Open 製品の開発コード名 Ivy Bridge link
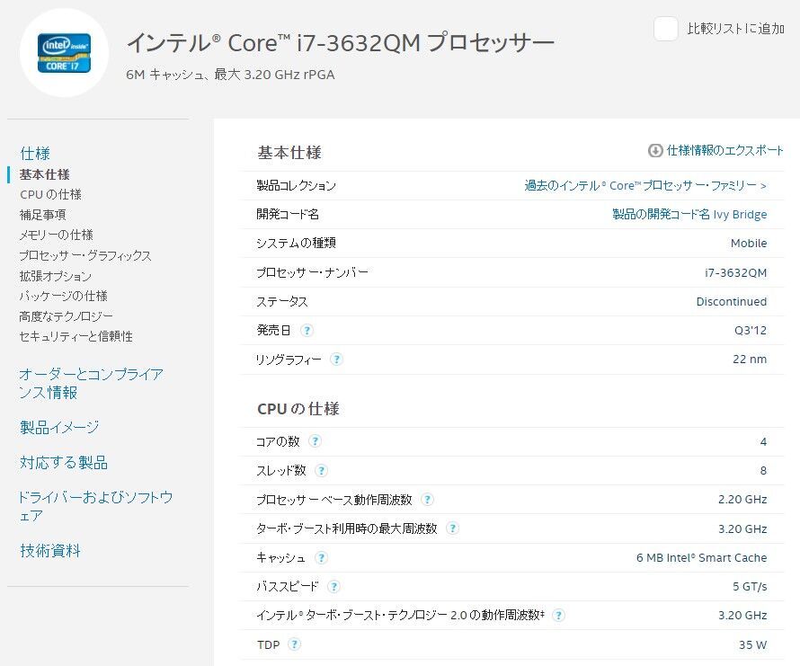Viewport: 800px width, 666px height. point(689,214)
